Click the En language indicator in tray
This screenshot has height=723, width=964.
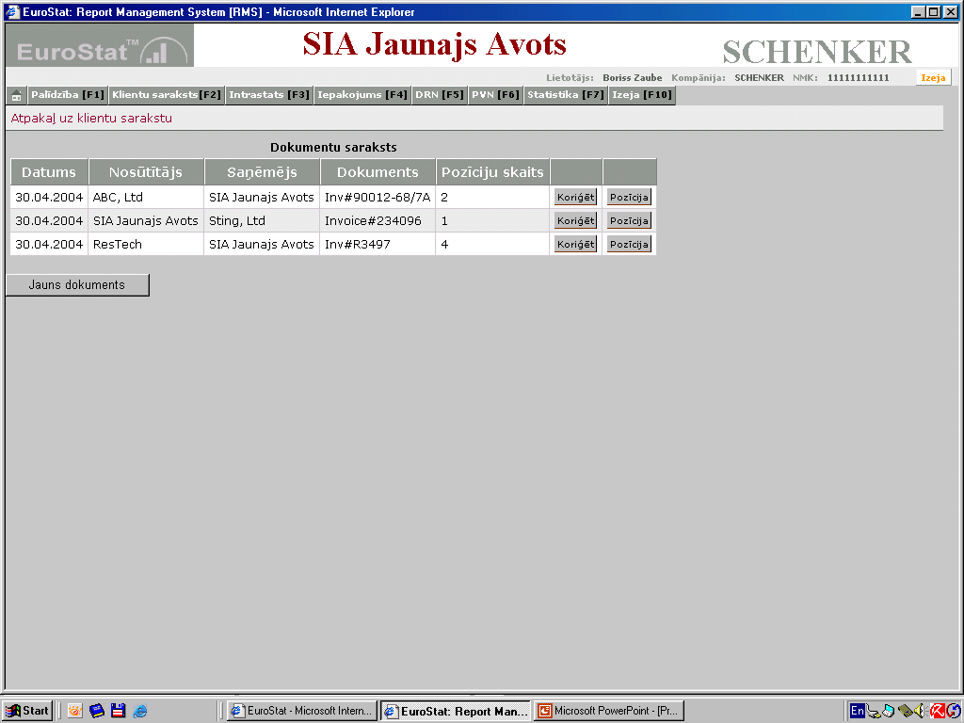click(x=858, y=711)
